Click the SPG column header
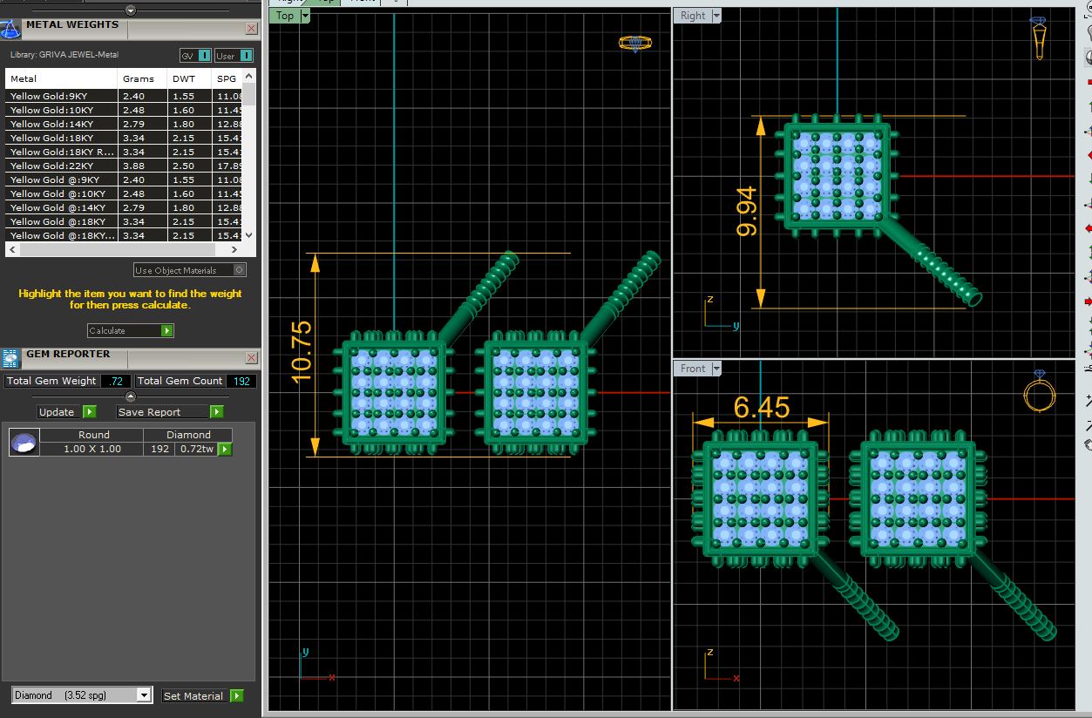This screenshot has height=718, width=1092. tap(227, 78)
